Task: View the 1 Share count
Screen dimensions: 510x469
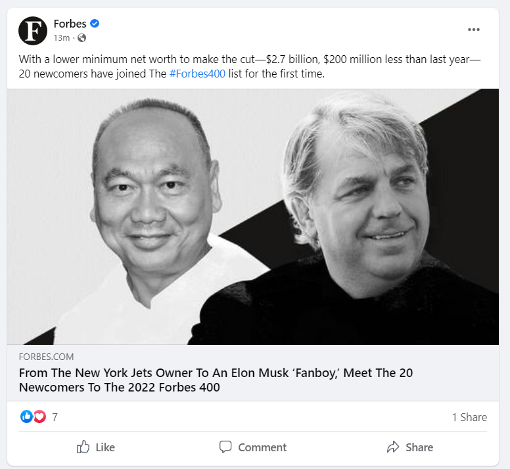Action: pos(469,417)
